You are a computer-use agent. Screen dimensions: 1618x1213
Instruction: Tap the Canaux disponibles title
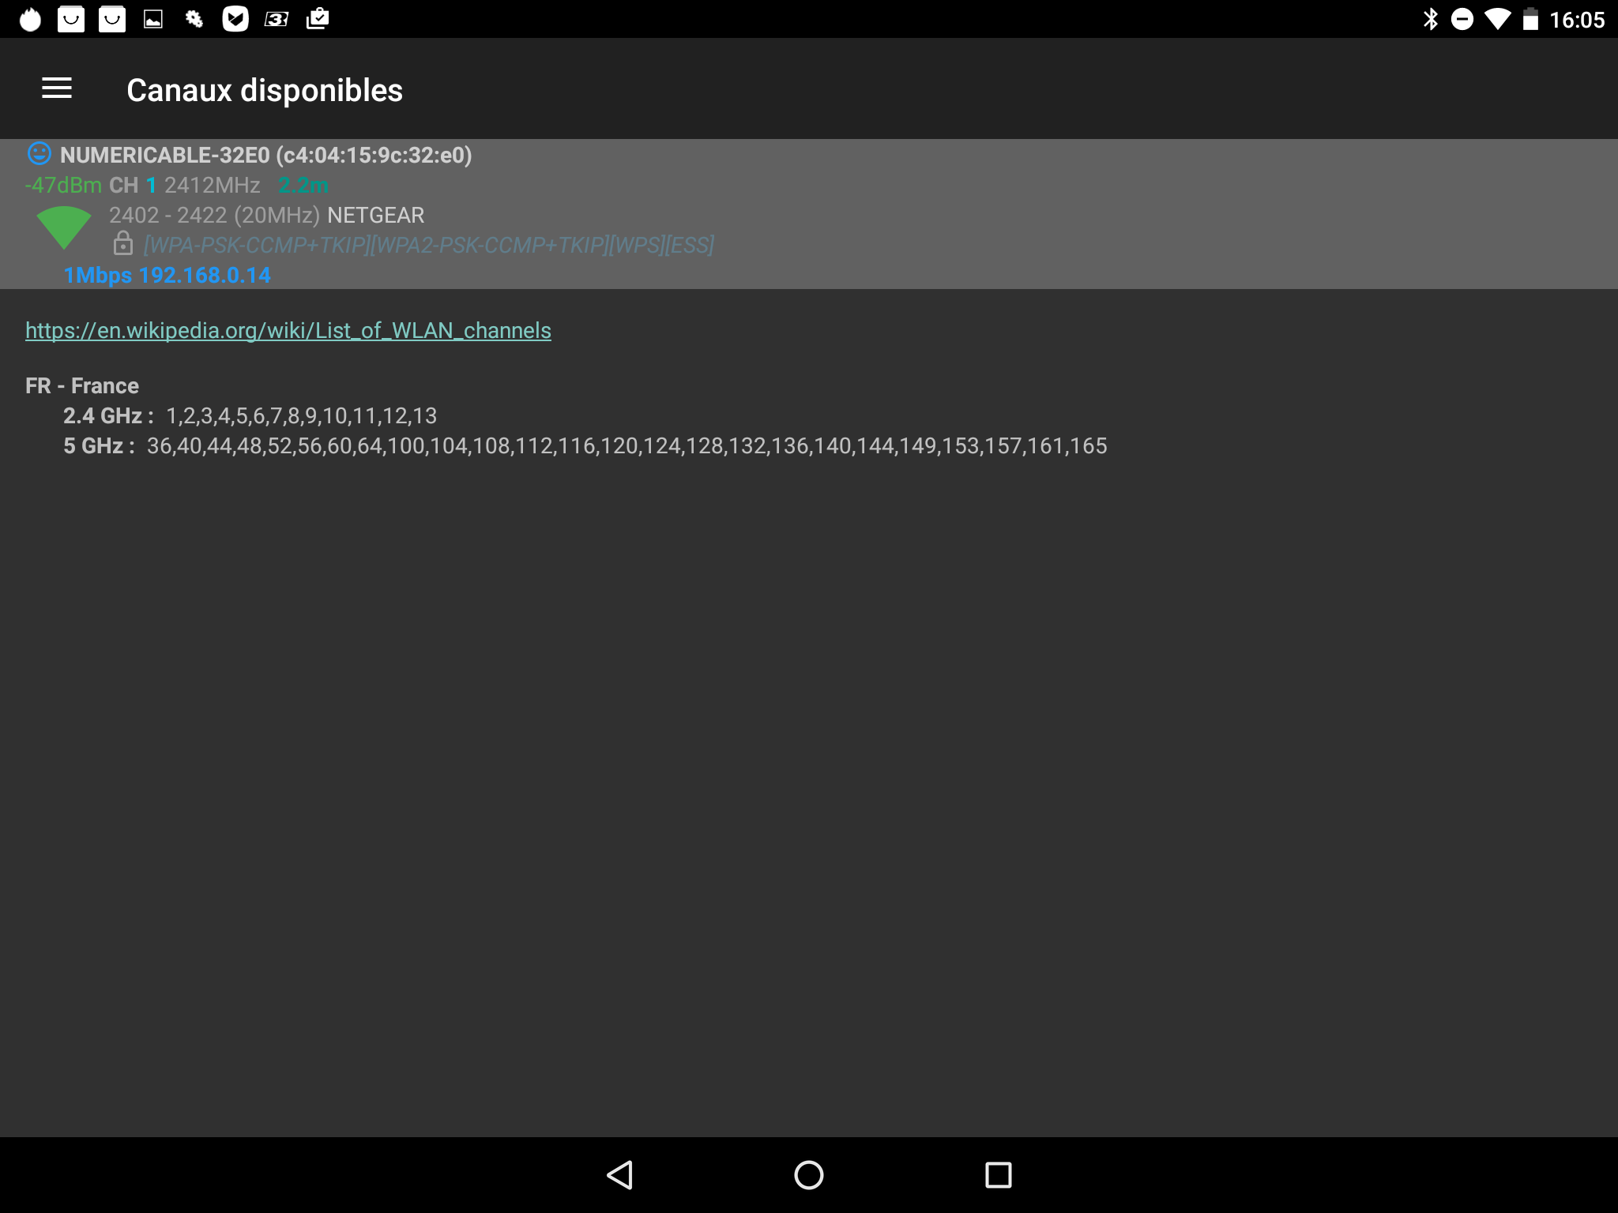pyautogui.click(x=265, y=90)
